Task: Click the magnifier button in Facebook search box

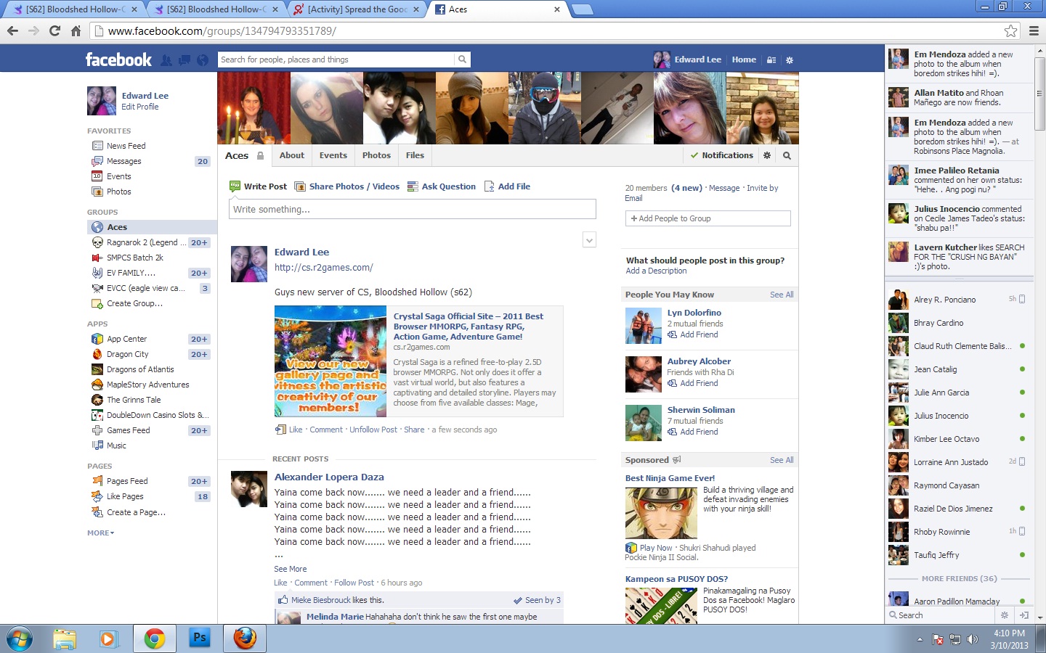Action: (x=462, y=59)
